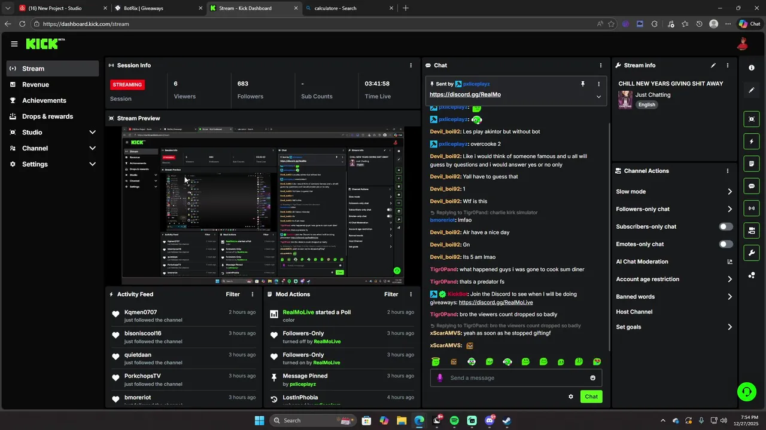The image size is (766, 430).
Task: Open Banned words options arrow
Action: click(729, 297)
